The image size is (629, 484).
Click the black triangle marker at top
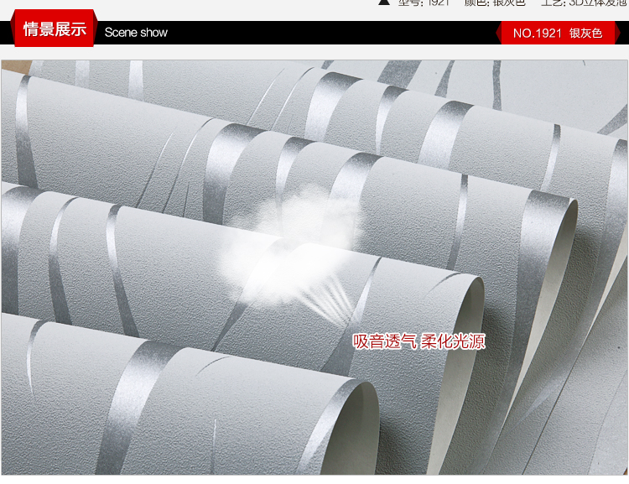pyautogui.click(x=384, y=3)
